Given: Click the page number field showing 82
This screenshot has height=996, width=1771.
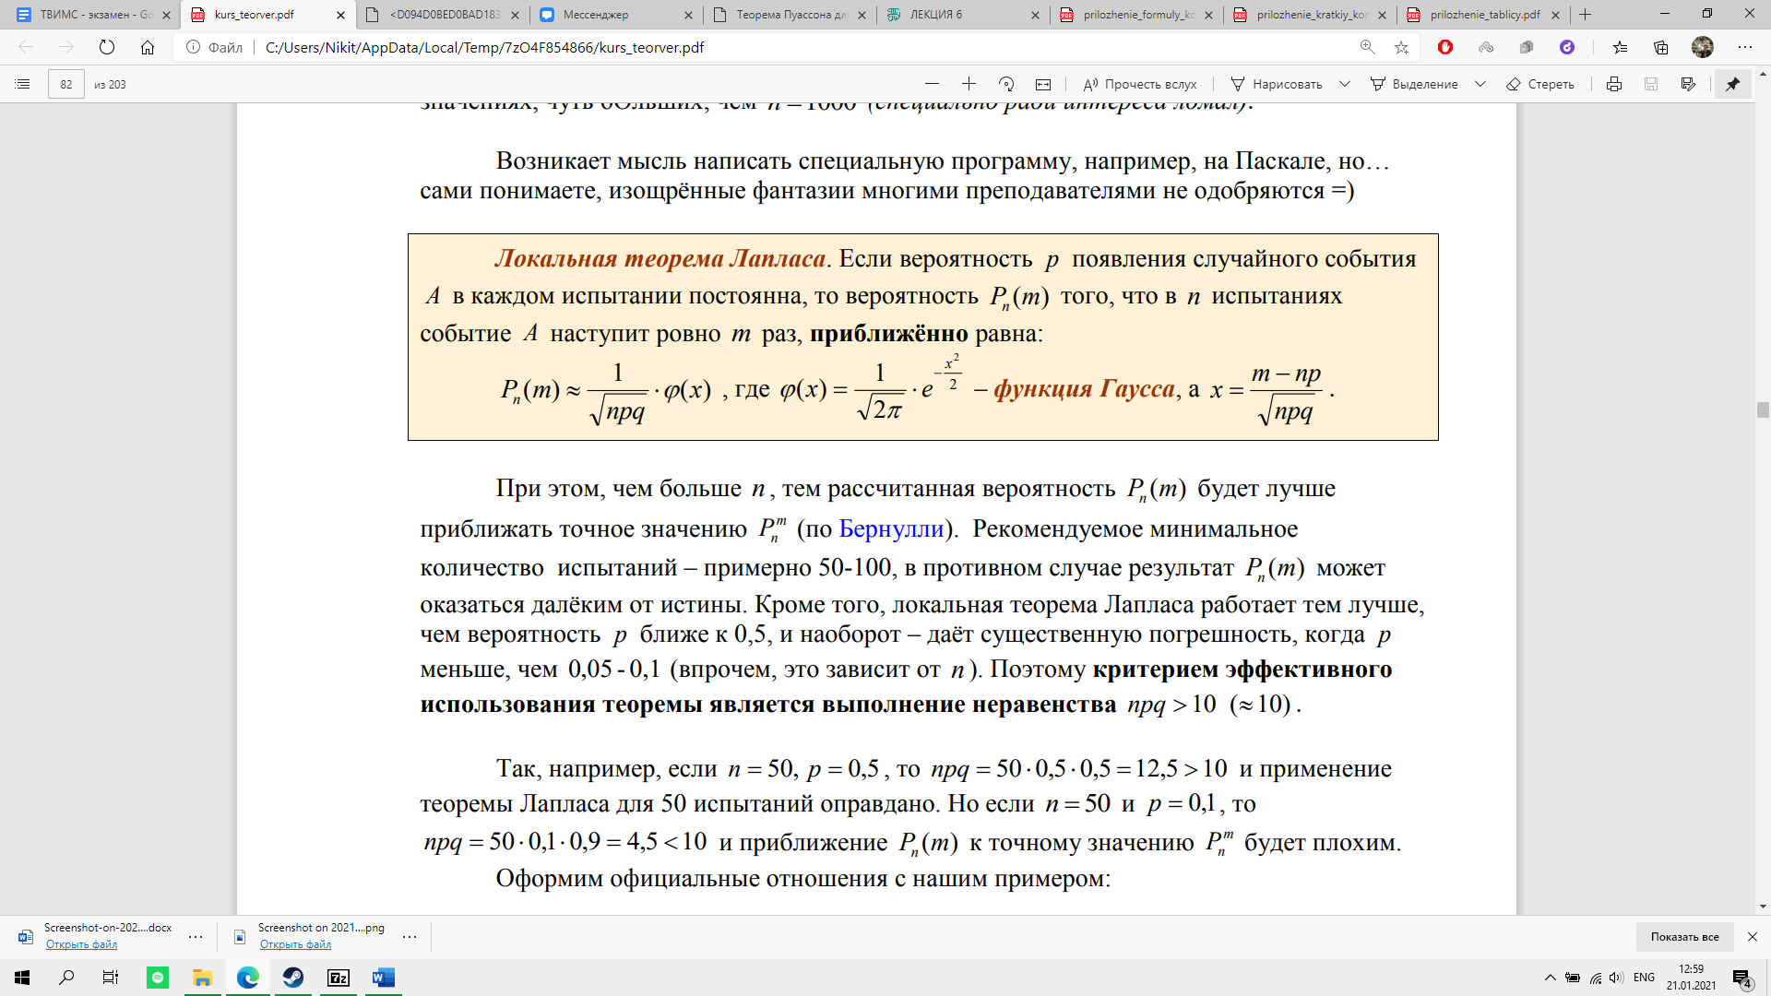Looking at the screenshot, I should tap(66, 84).
